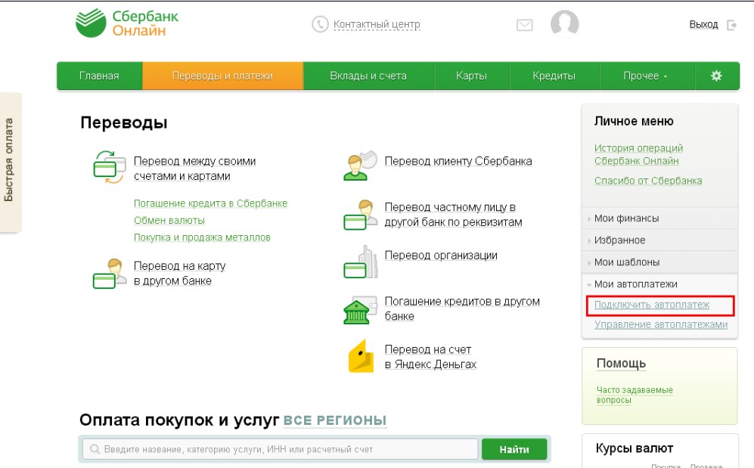Open Перевод на счет в Яндекс.Деньгах
The image size is (754, 468).
pos(430,357)
